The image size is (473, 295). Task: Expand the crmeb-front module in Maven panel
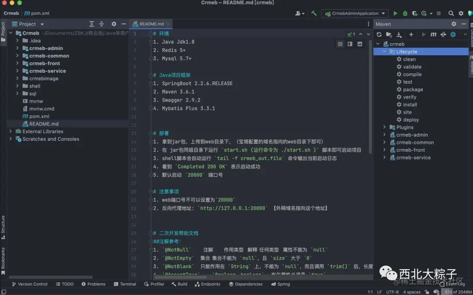(x=385, y=150)
